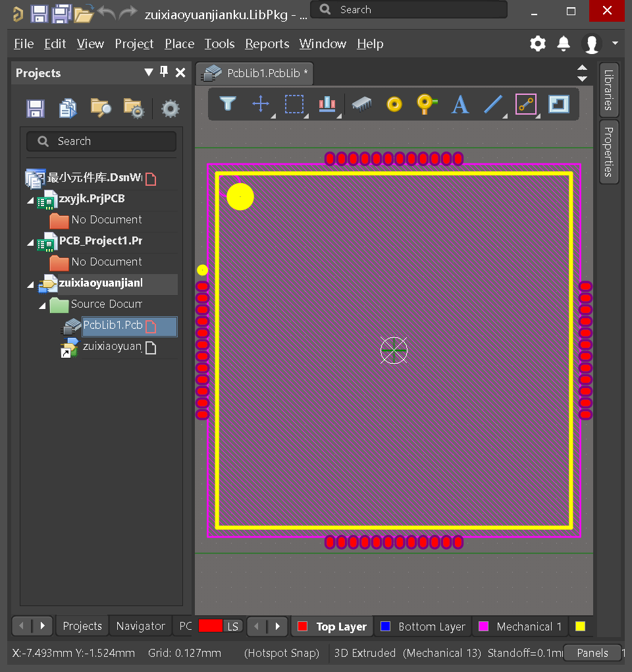Click the Compile documents icon in Projects panel

tap(68, 109)
